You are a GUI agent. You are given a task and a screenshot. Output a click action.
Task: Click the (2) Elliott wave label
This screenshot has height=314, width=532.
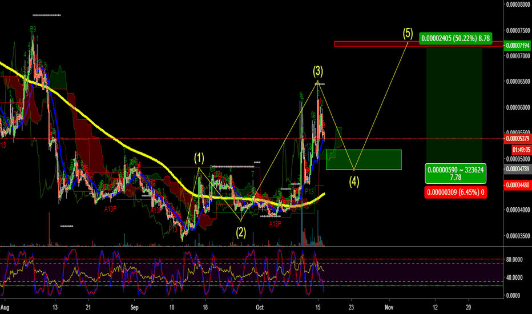[x=241, y=232]
